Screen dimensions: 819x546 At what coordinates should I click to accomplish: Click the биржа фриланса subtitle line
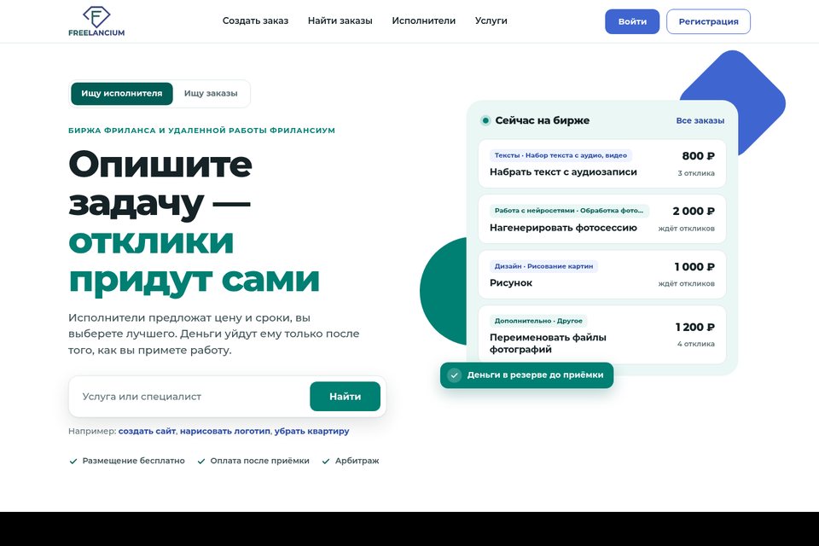coord(201,131)
